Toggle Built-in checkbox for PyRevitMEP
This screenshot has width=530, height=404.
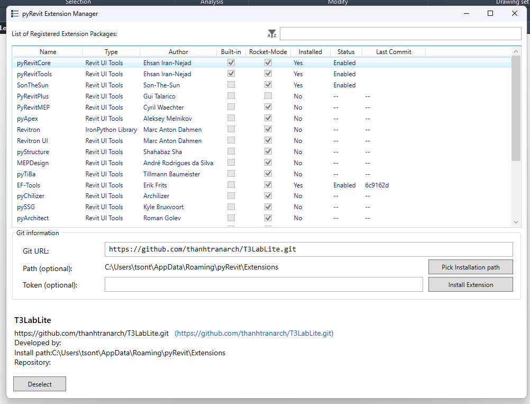click(231, 107)
